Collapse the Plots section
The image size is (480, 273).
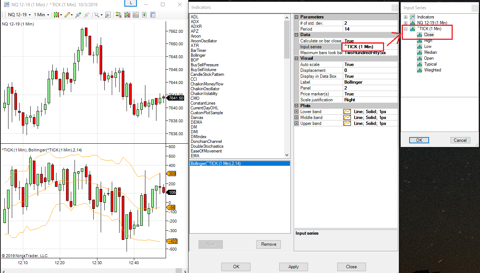click(x=297, y=106)
